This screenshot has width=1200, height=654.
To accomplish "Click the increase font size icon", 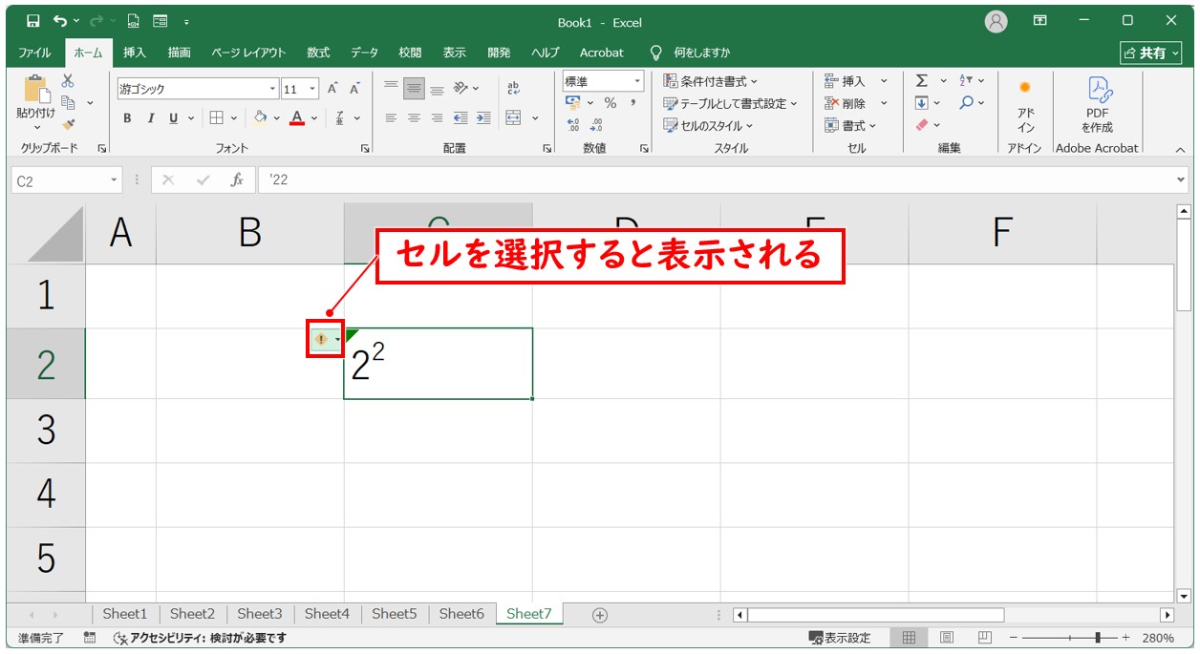I will (x=332, y=89).
